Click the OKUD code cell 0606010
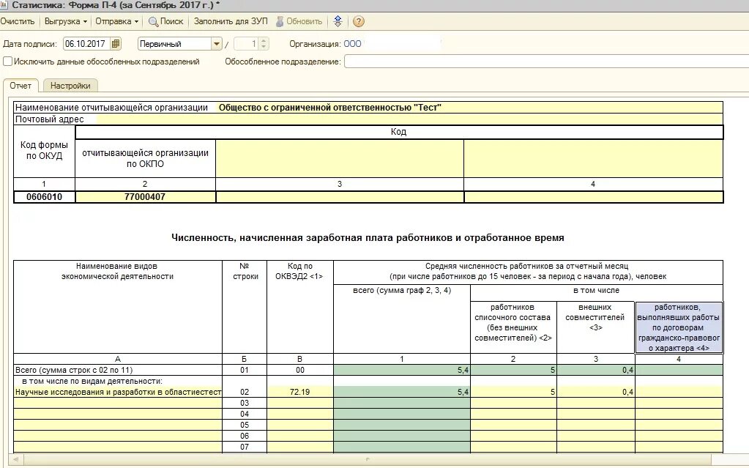Screen dimensions: 749x468 pos(45,197)
